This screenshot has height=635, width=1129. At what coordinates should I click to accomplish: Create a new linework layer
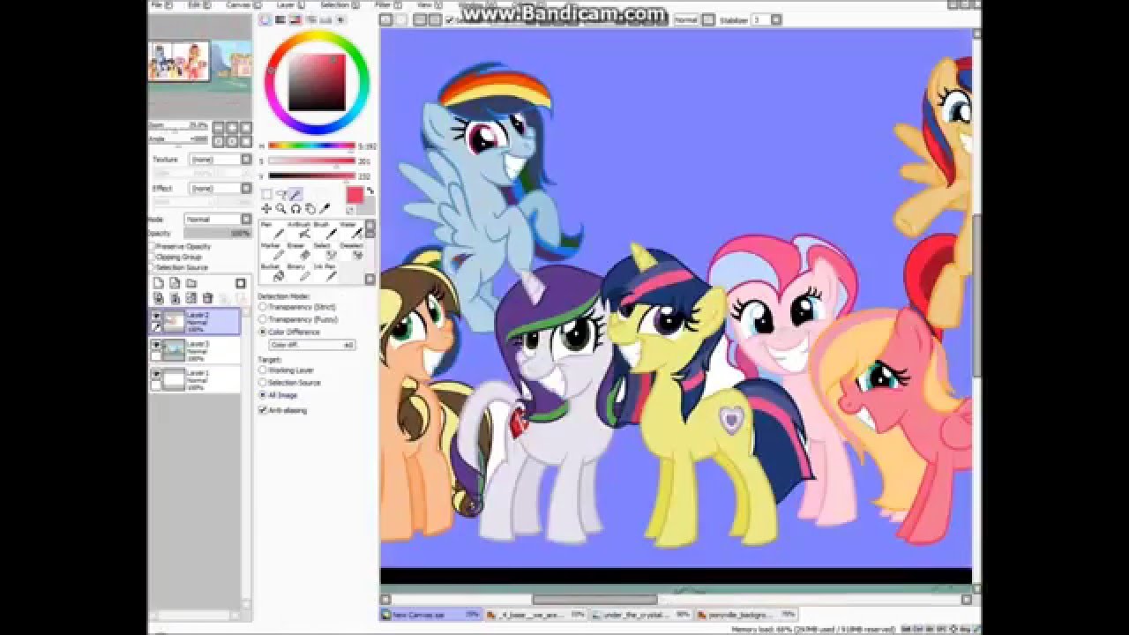(x=175, y=283)
